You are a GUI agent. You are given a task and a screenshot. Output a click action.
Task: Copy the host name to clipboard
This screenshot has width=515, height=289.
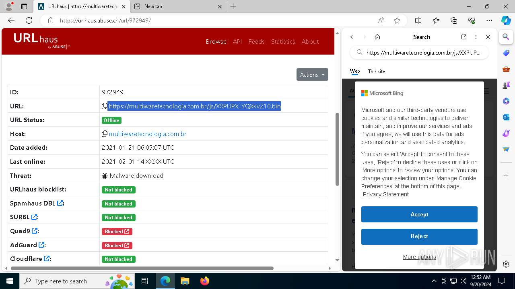click(x=105, y=134)
